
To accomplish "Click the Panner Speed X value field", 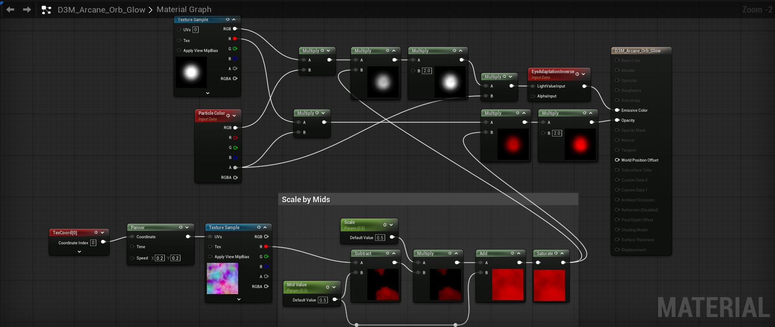I will [x=160, y=258].
